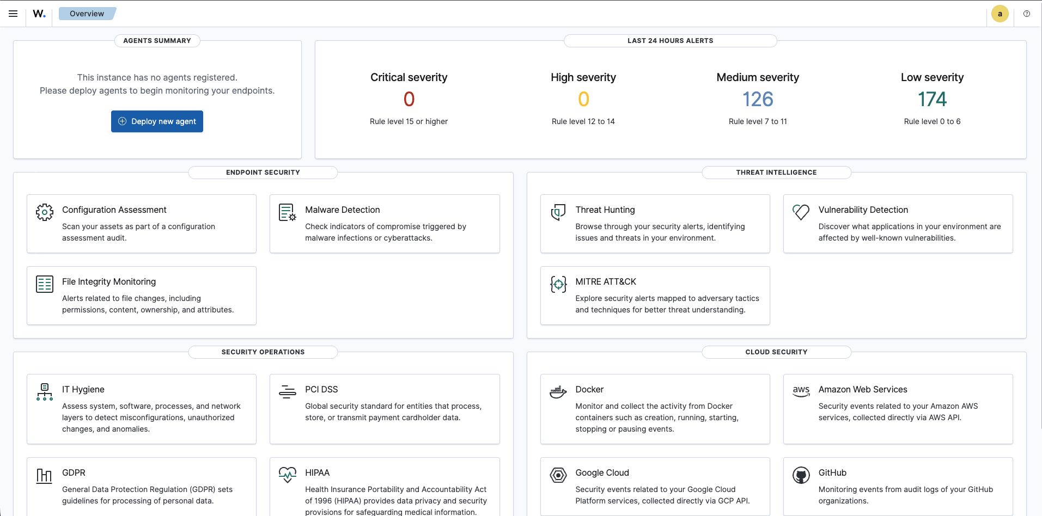1042x516 pixels.
Task: Open the Amazon Web Services title
Action: click(x=863, y=389)
